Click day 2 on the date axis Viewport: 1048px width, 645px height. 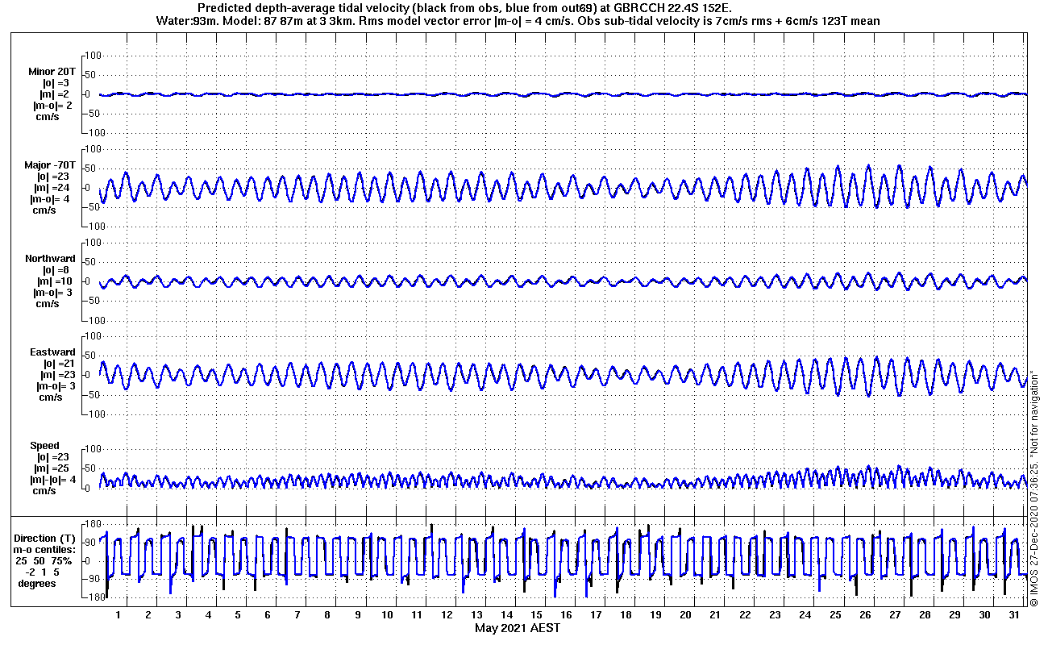pyautogui.click(x=148, y=615)
